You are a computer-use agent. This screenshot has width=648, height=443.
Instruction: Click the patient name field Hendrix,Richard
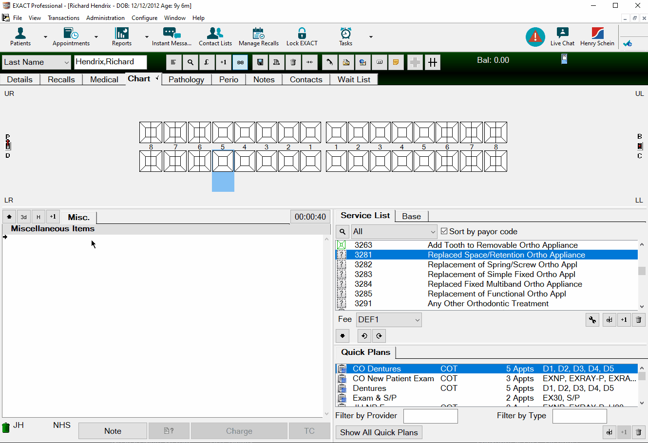click(x=110, y=62)
